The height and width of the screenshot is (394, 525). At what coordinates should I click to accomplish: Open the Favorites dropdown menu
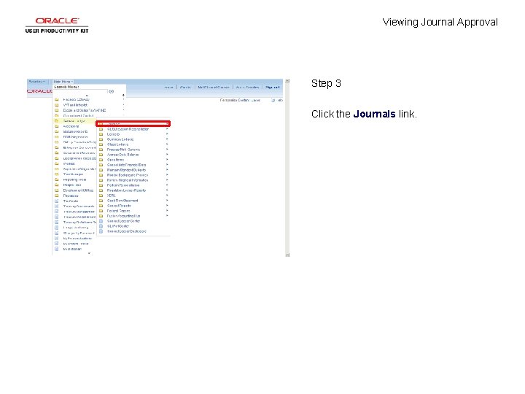[x=37, y=82]
